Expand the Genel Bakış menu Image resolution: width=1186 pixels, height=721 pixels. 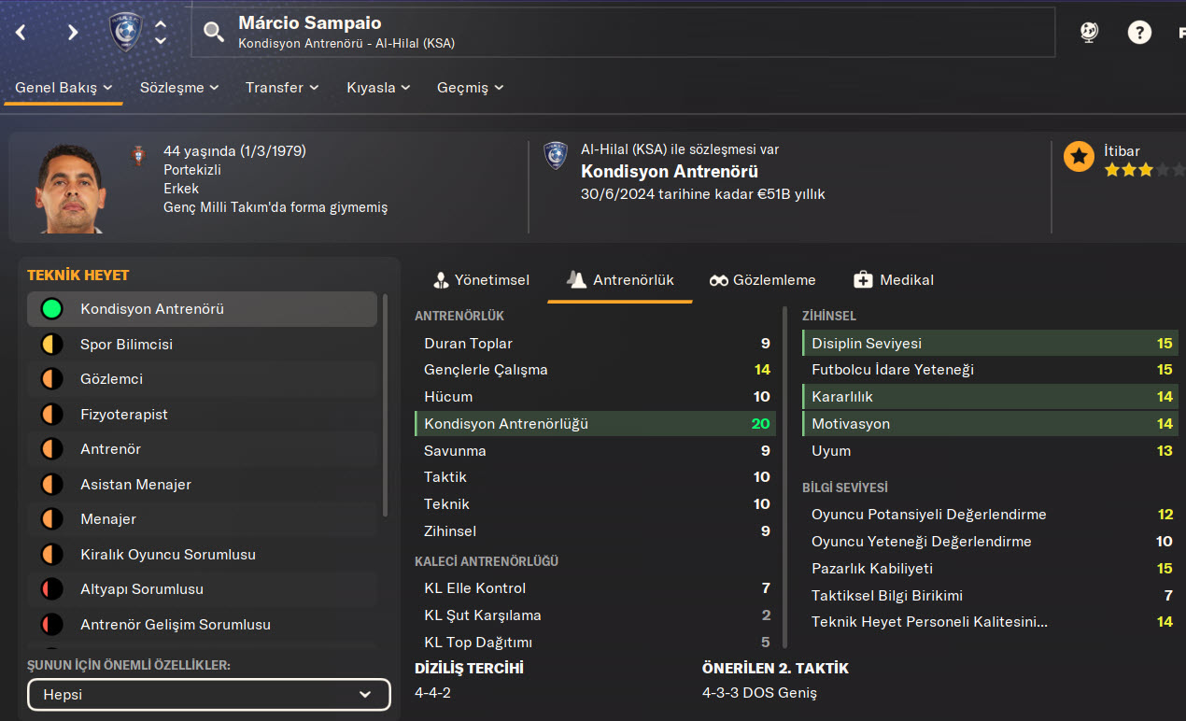tap(64, 88)
